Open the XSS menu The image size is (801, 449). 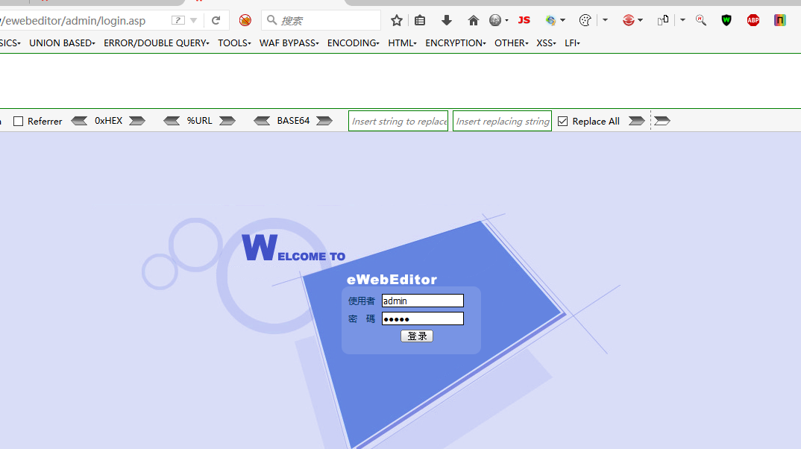pos(546,43)
